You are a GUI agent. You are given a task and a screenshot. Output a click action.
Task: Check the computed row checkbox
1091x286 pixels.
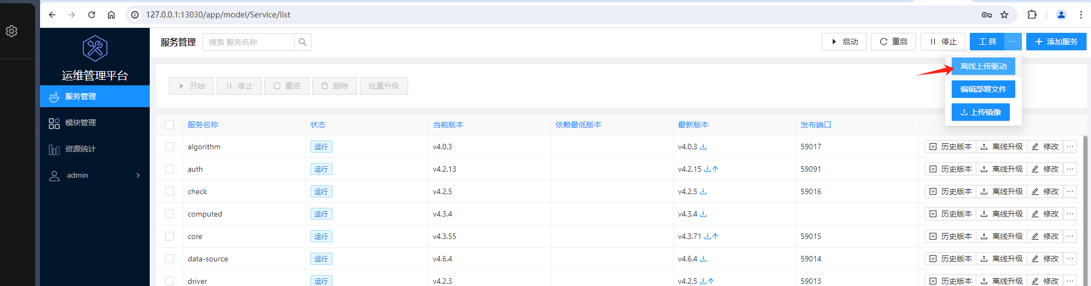(169, 214)
